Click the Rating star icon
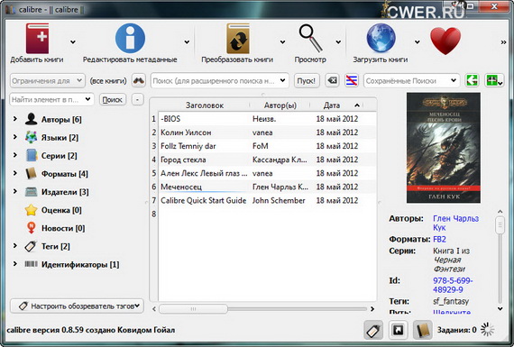 click(32, 210)
